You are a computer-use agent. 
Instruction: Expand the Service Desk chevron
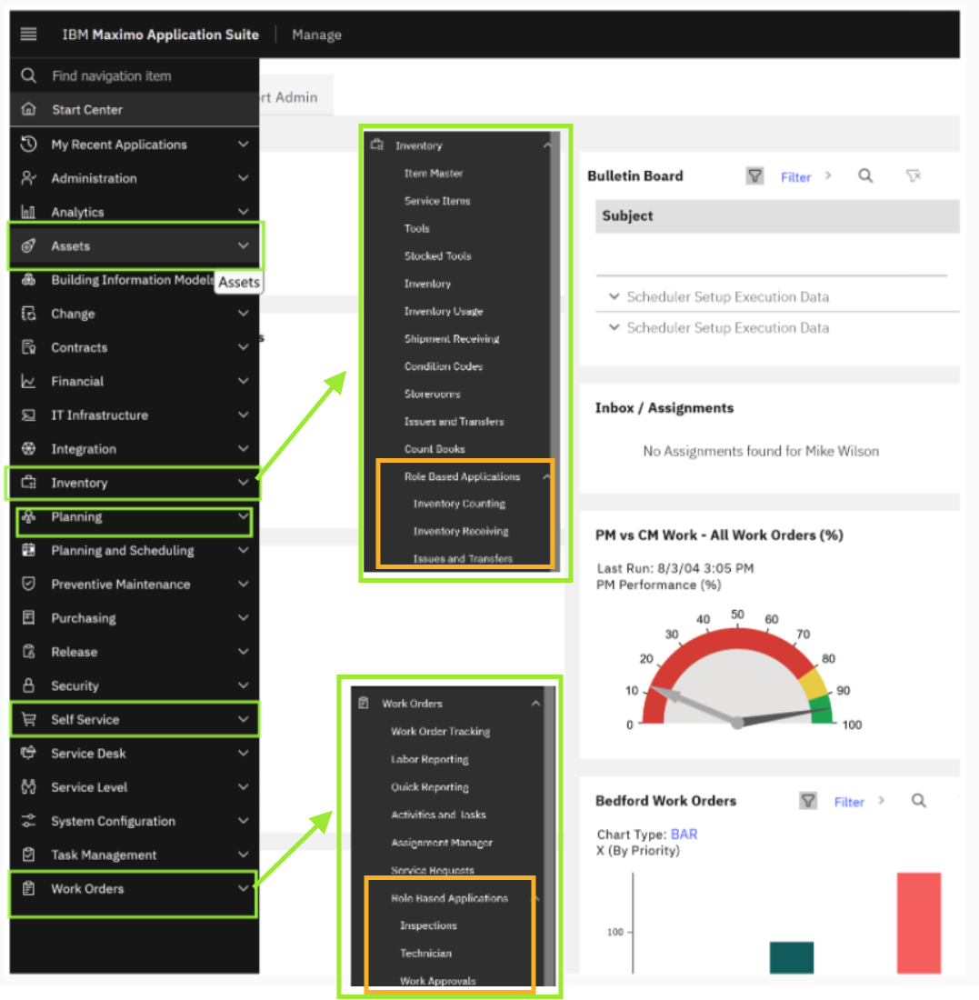pyautogui.click(x=243, y=753)
